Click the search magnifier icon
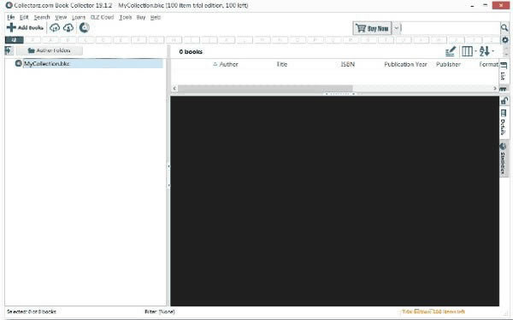 tap(504, 28)
